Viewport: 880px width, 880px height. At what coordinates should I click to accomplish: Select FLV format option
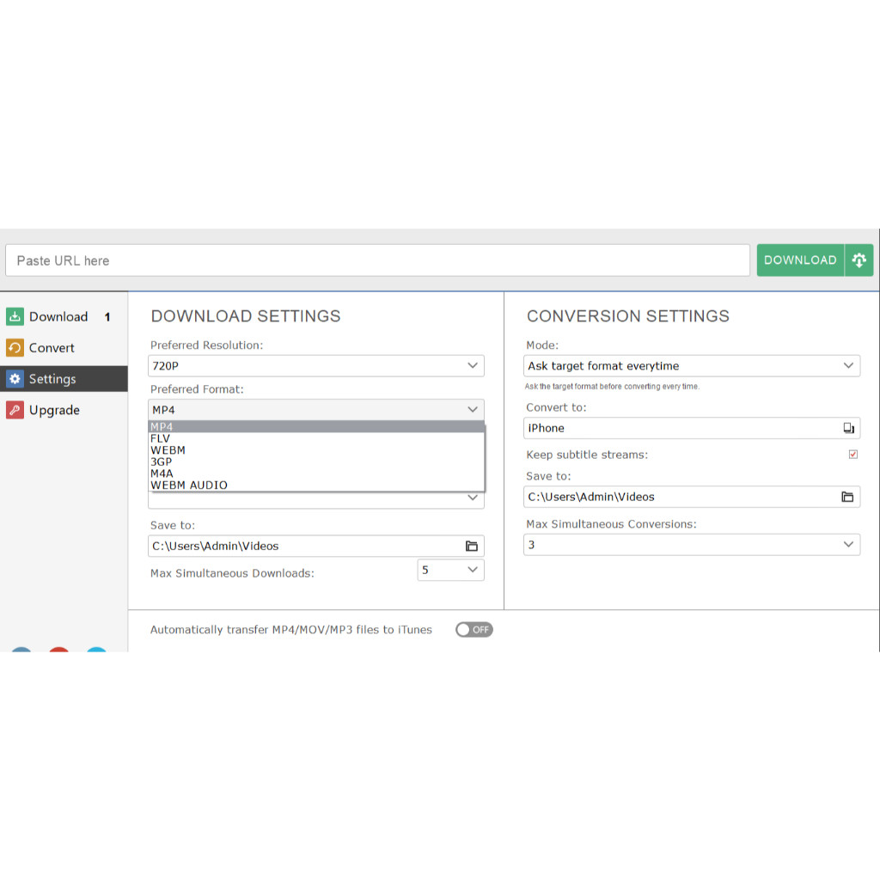(x=161, y=438)
